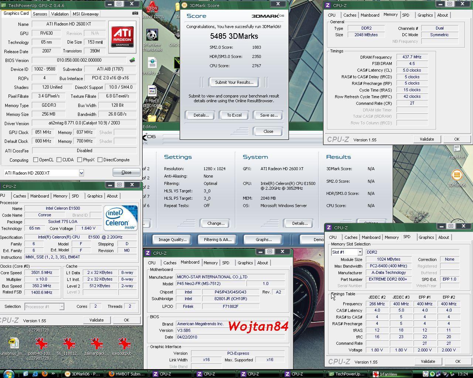Open the Processor #1 selection dropdown

(61, 306)
